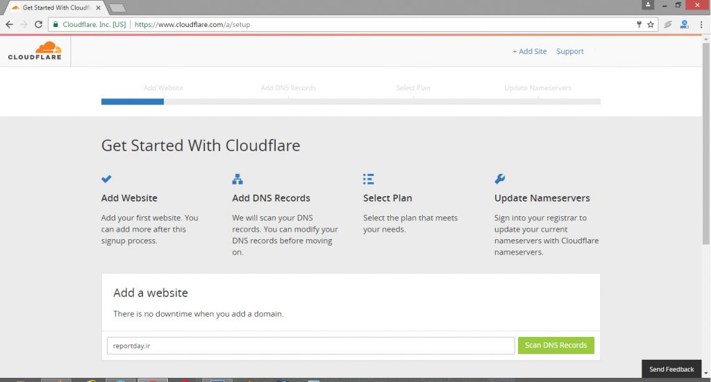Image resolution: width=711 pixels, height=382 pixels.
Task: Click the Send Feedback button
Action: click(671, 370)
